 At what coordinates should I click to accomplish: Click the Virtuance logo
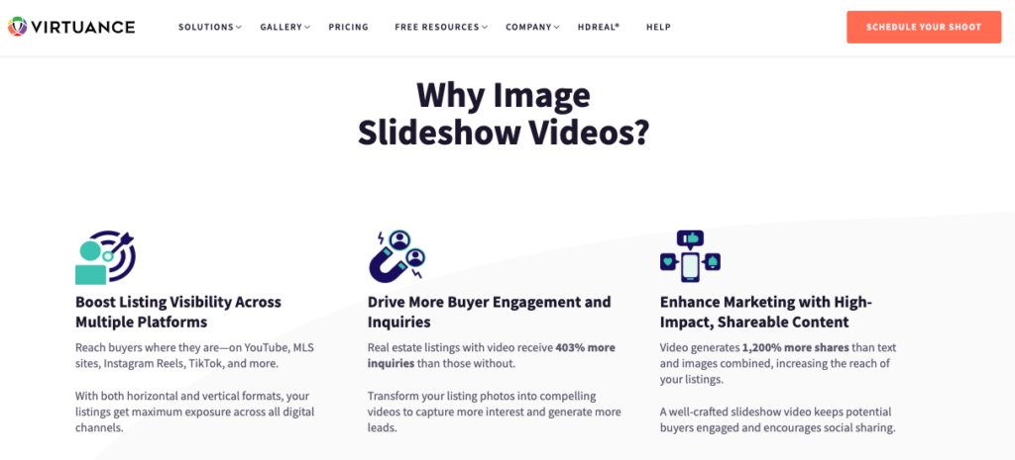[71, 27]
